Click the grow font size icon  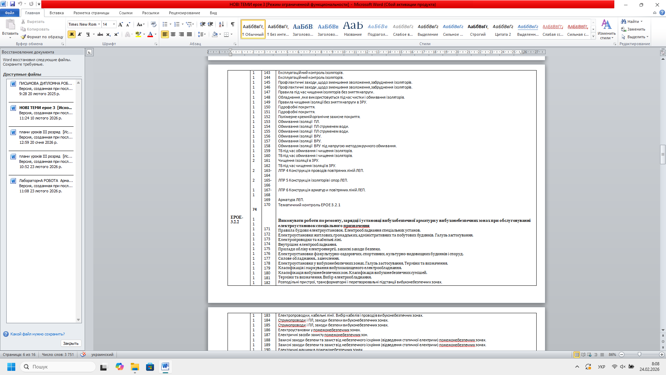pyautogui.click(x=120, y=24)
